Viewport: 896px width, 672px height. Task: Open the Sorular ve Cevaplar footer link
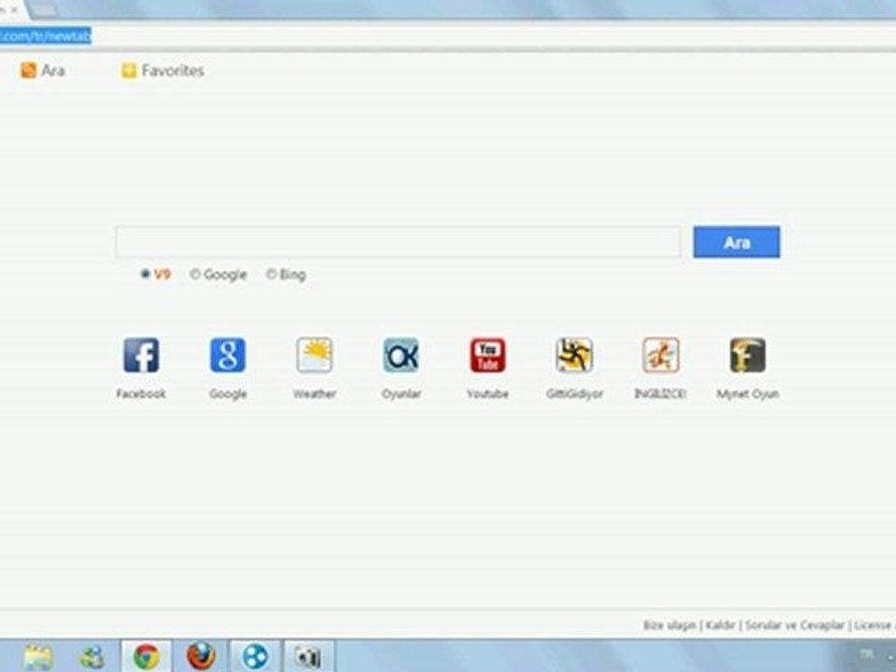pos(794,625)
